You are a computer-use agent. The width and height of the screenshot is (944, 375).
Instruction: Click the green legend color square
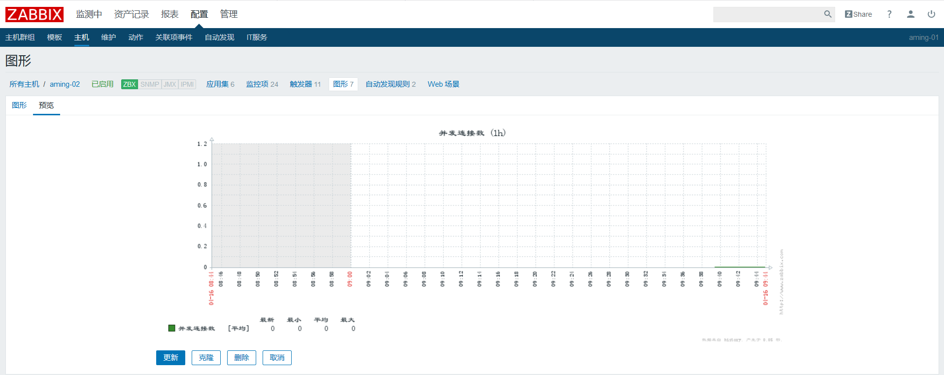172,328
